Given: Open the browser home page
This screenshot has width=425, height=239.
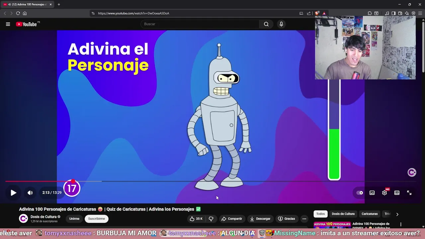Looking at the screenshot, I should pyautogui.click(x=25, y=13).
